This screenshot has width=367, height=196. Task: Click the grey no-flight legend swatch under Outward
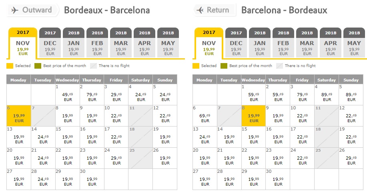point(93,66)
